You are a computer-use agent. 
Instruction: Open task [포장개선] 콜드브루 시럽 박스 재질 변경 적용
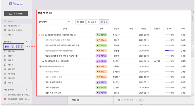click(x=62, y=45)
